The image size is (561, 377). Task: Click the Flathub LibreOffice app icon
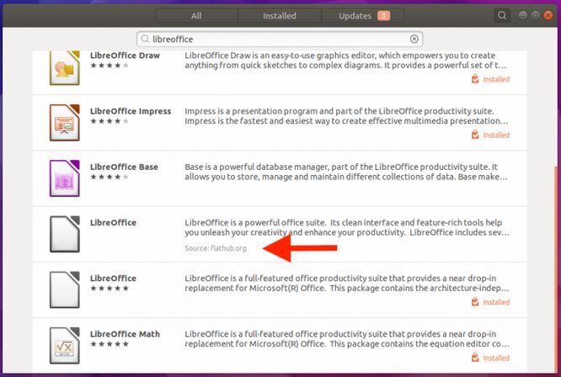65,234
